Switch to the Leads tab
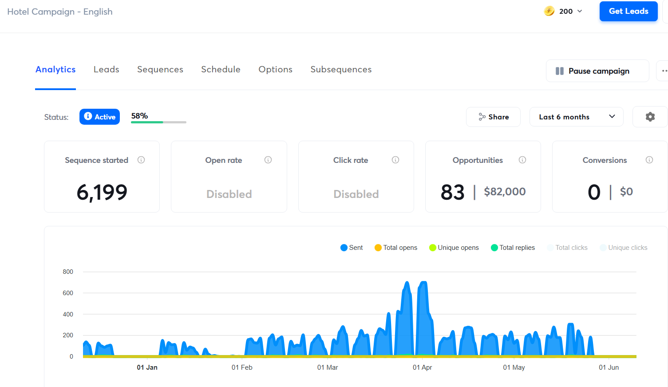The image size is (668, 387). [107, 70]
